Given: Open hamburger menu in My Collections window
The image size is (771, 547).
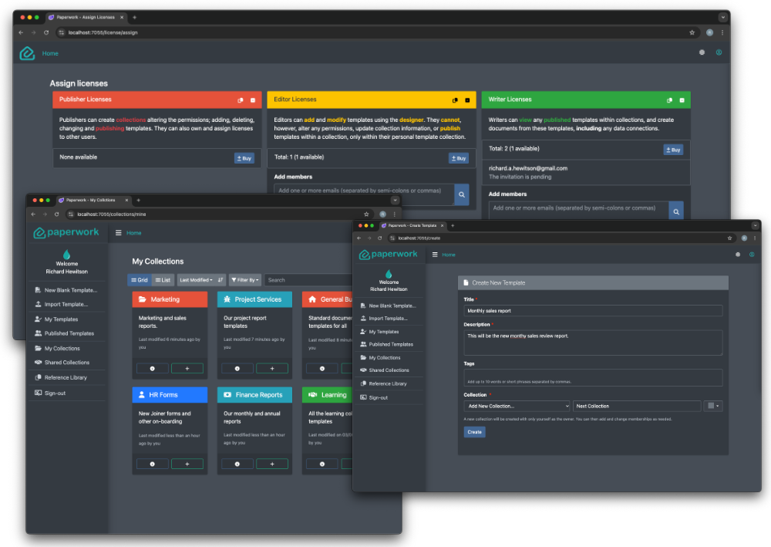Looking at the screenshot, I should [119, 233].
